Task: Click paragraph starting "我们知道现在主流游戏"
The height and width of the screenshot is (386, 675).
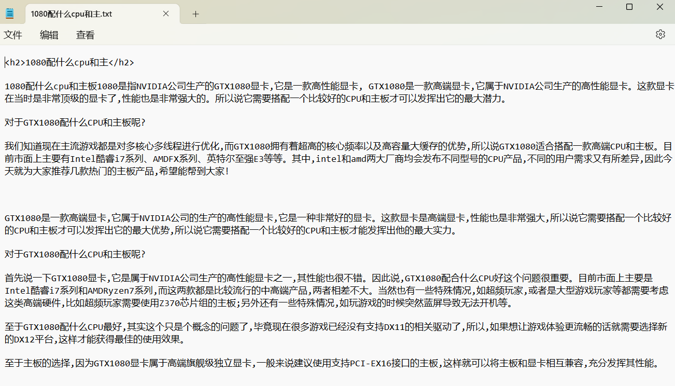Action: coord(339,158)
